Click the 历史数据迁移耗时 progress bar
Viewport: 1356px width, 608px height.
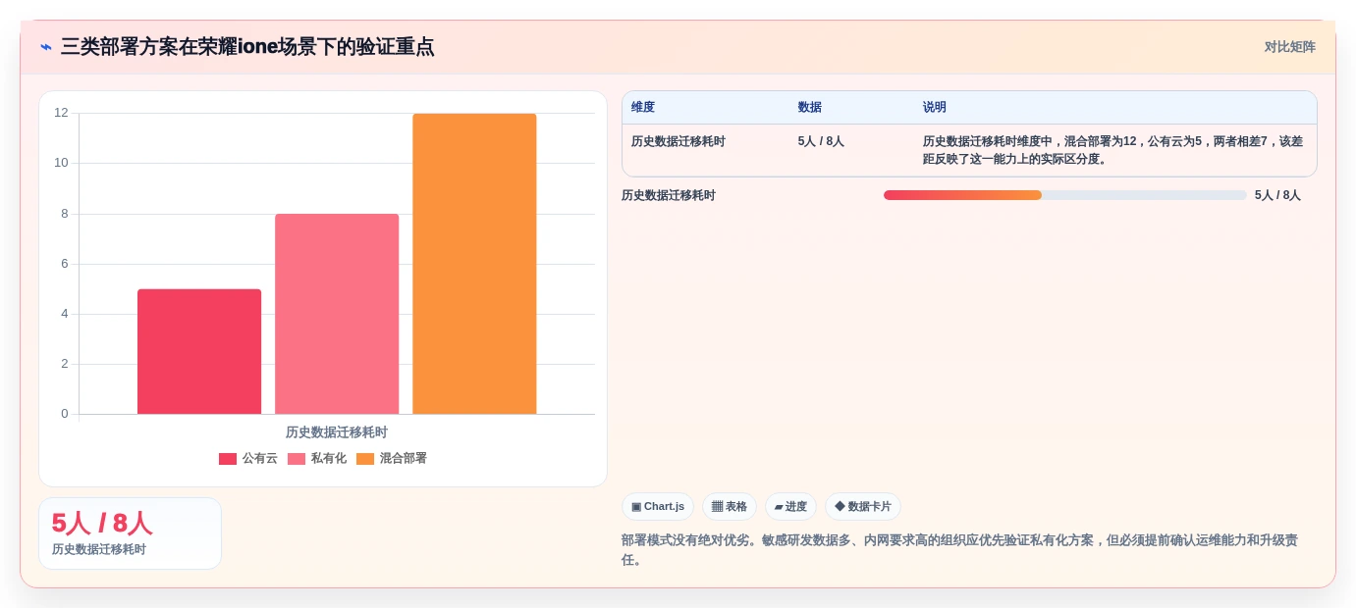click(1064, 195)
